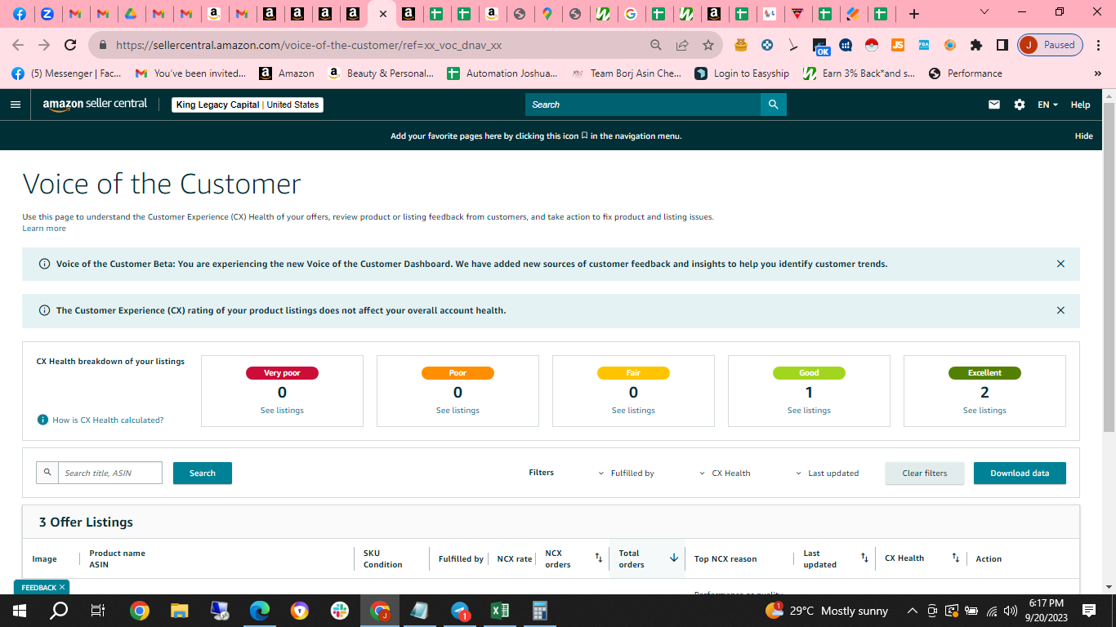This screenshot has height=627, width=1116.
Task: Click the Amazon Seller Central logo
Action: coord(95,104)
